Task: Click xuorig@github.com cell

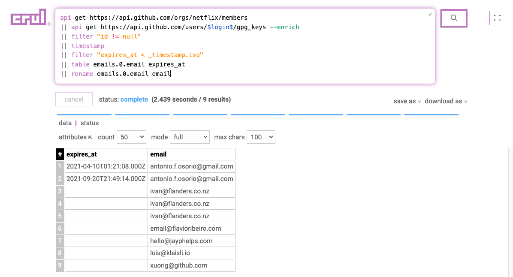Action: point(191,265)
